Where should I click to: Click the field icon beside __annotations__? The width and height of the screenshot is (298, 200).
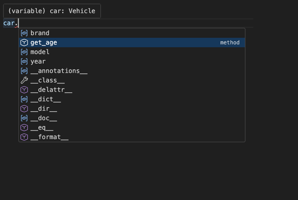click(24, 71)
